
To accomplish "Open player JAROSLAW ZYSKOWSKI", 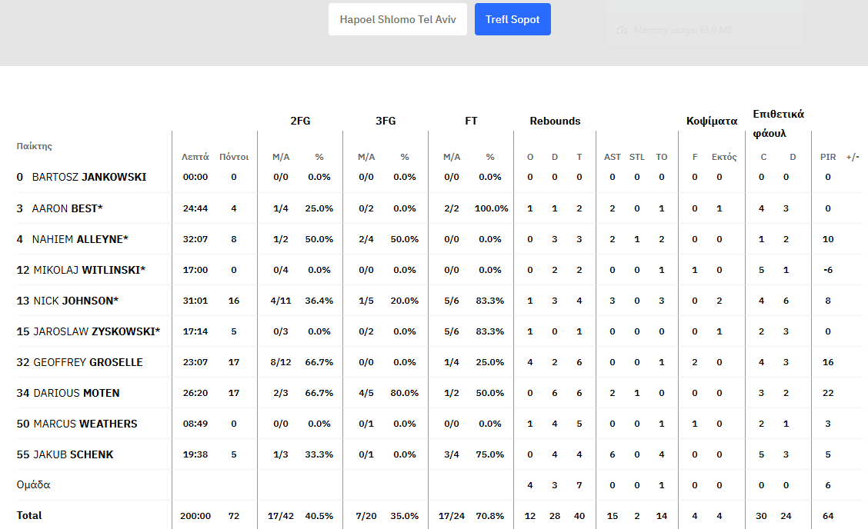I will [97, 331].
